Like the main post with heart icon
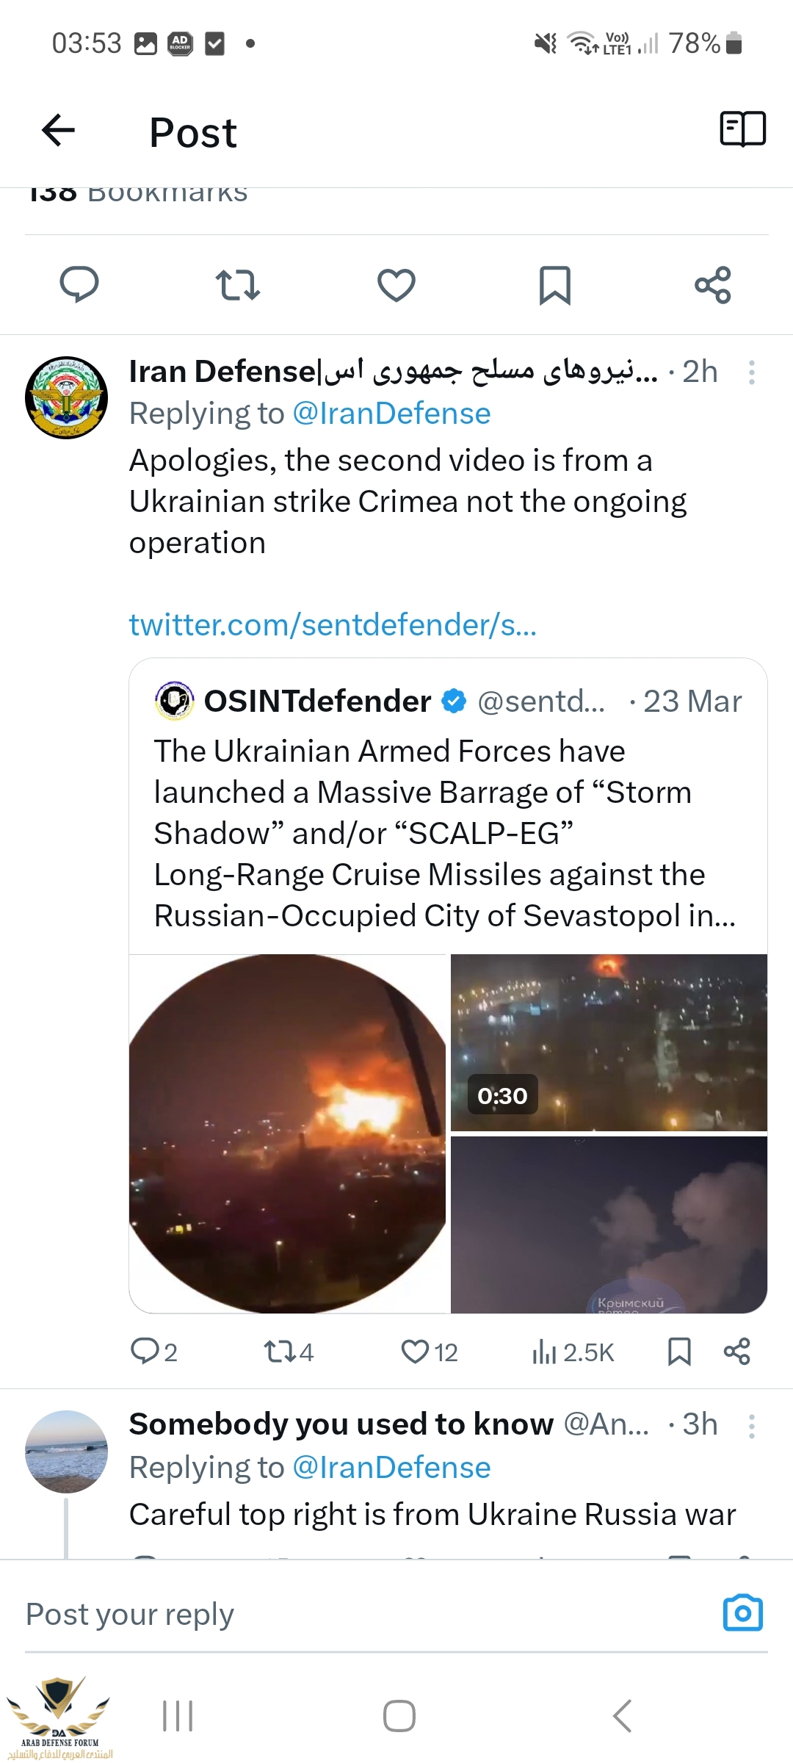Image resolution: width=793 pixels, height=1763 pixels. [x=396, y=285]
